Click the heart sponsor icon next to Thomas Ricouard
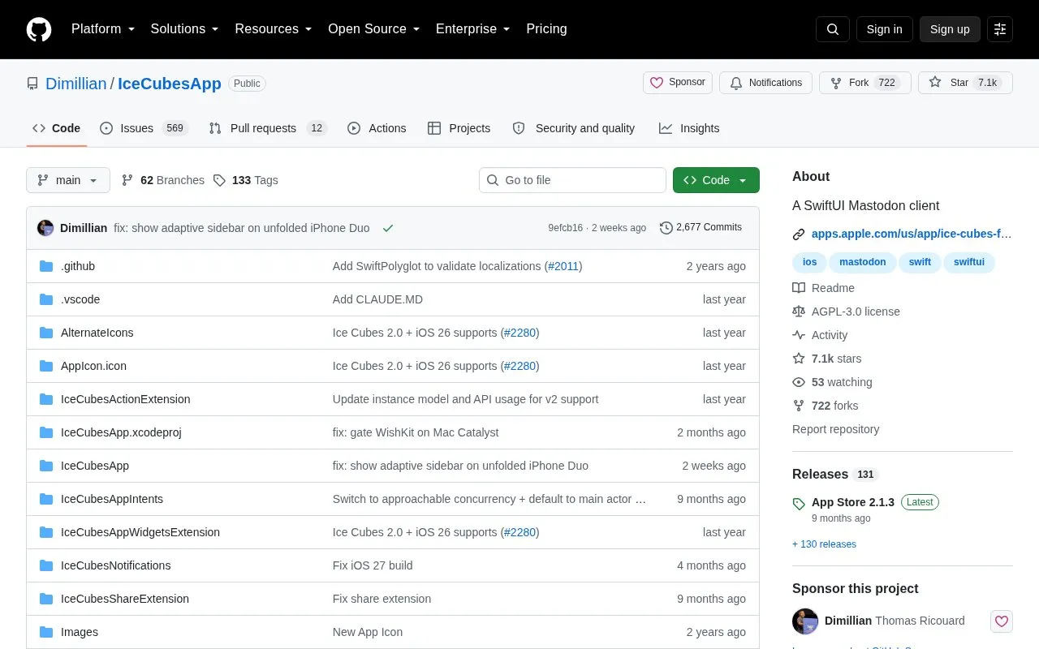1039x649 pixels. pyautogui.click(x=1002, y=621)
